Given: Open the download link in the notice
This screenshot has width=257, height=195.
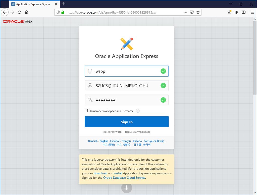Looking at the screenshot, I should pos(100,173).
